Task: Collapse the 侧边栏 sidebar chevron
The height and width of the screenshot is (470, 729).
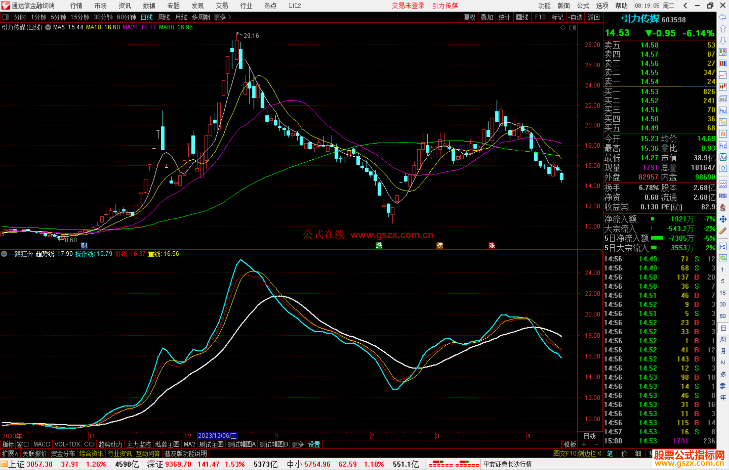Action: click(x=599, y=453)
